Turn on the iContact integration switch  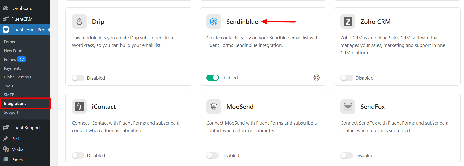click(x=78, y=155)
